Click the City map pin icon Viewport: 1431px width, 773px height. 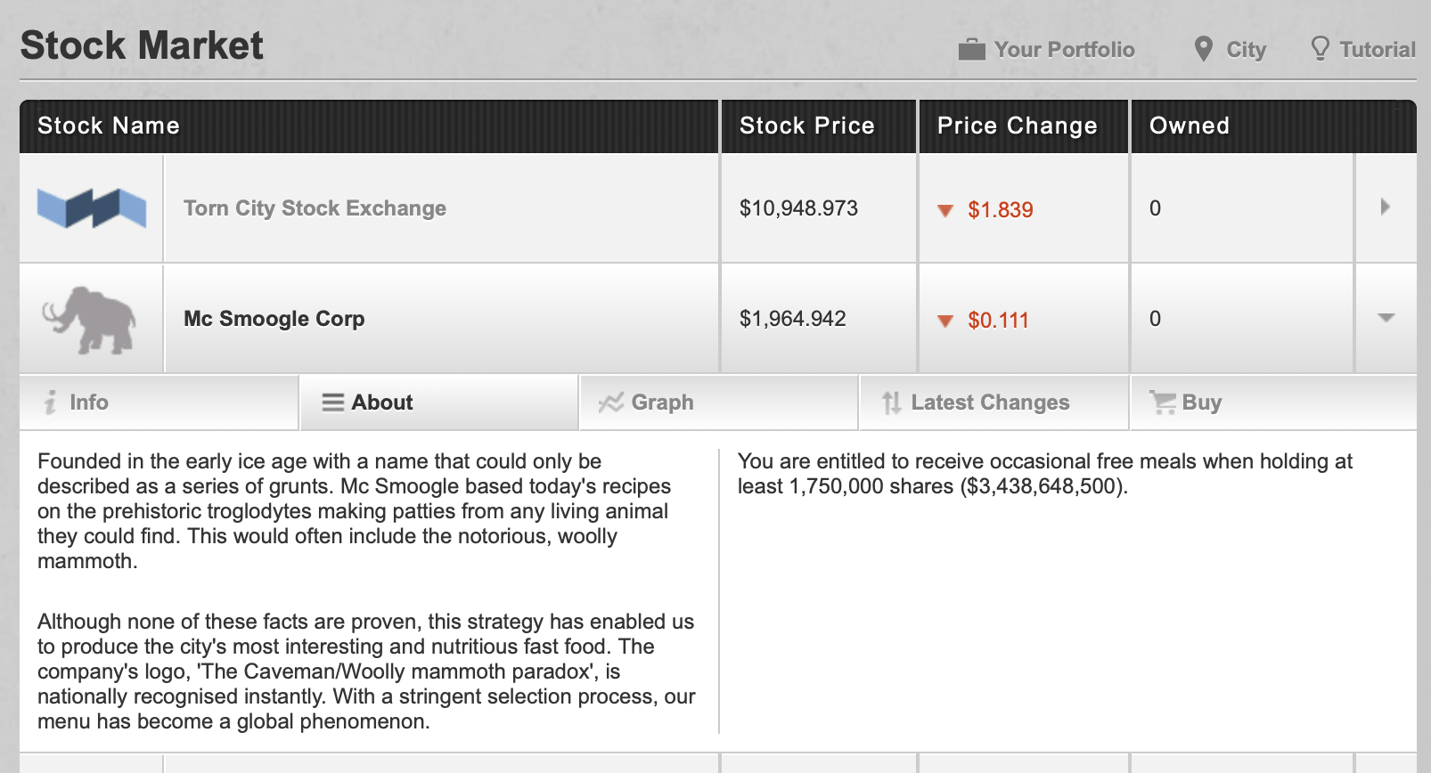1204,50
